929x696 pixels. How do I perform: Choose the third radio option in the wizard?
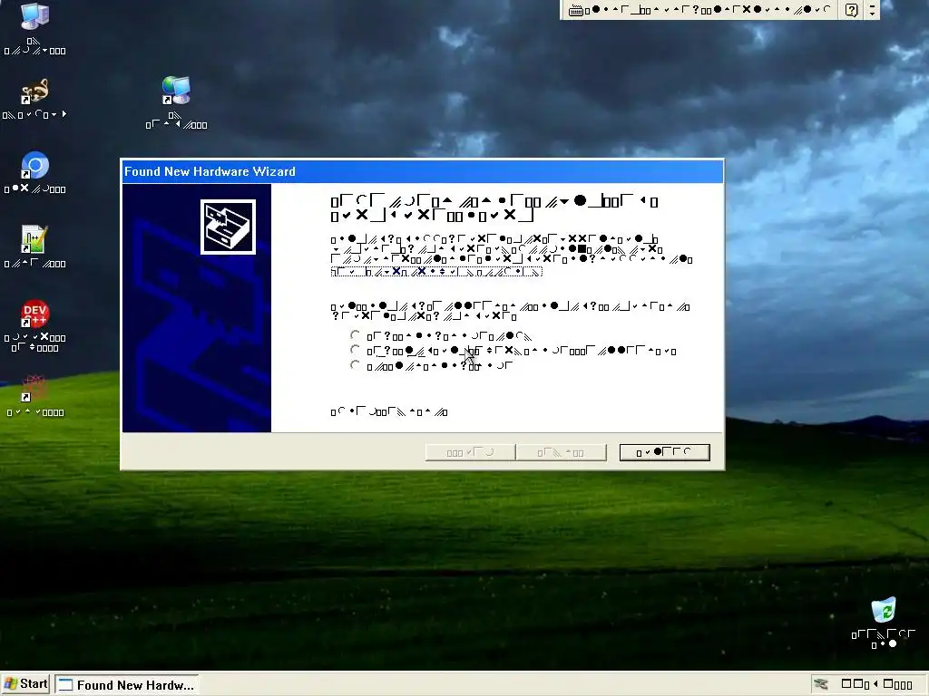pos(355,365)
